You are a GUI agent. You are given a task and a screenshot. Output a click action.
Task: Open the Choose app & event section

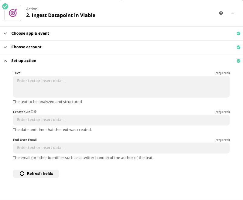(x=122, y=33)
